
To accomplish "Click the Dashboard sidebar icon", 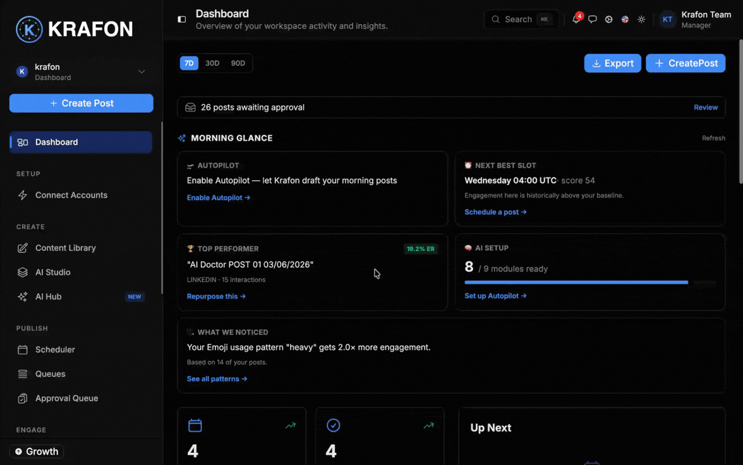I will 22,142.
